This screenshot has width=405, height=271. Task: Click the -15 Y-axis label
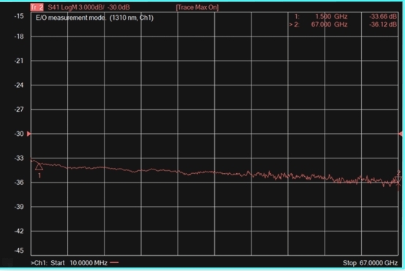(x=19, y=16)
